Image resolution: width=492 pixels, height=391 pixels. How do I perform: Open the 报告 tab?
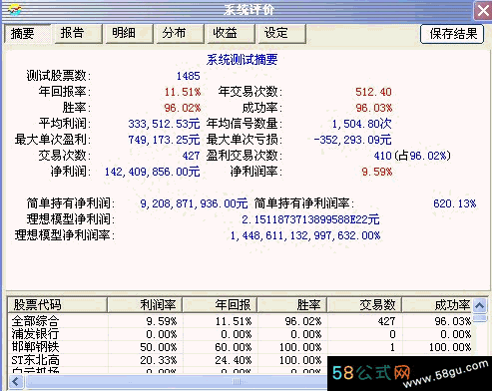pyautogui.click(x=78, y=33)
